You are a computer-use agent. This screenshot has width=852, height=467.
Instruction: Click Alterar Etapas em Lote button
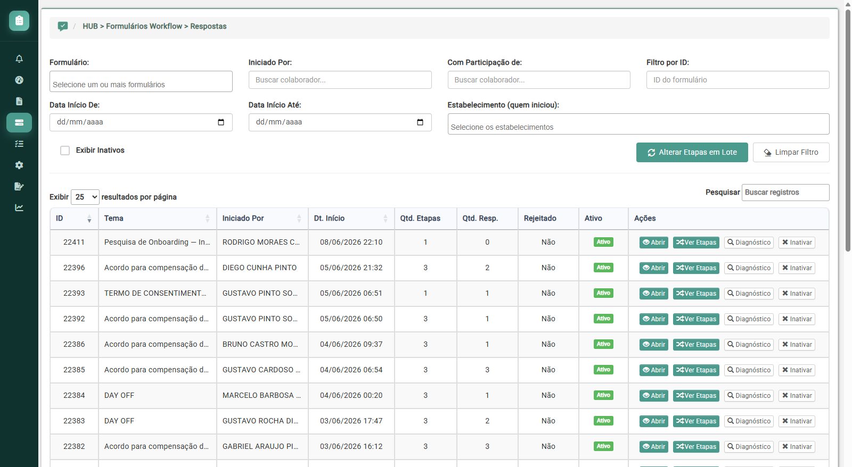tap(692, 152)
